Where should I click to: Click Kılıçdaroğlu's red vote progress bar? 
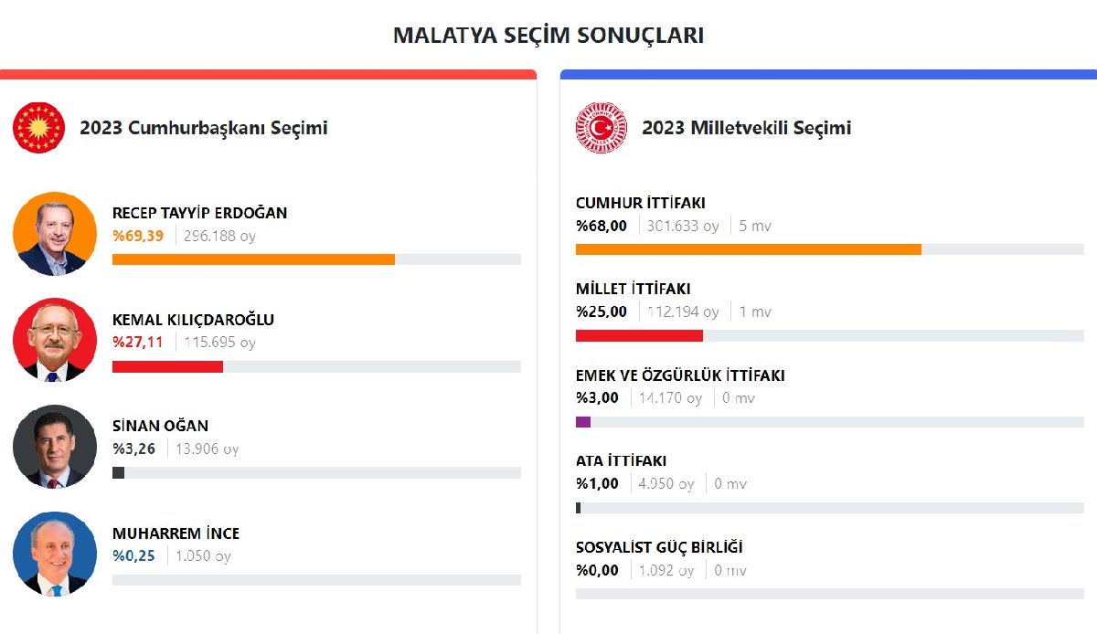pos(167,366)
